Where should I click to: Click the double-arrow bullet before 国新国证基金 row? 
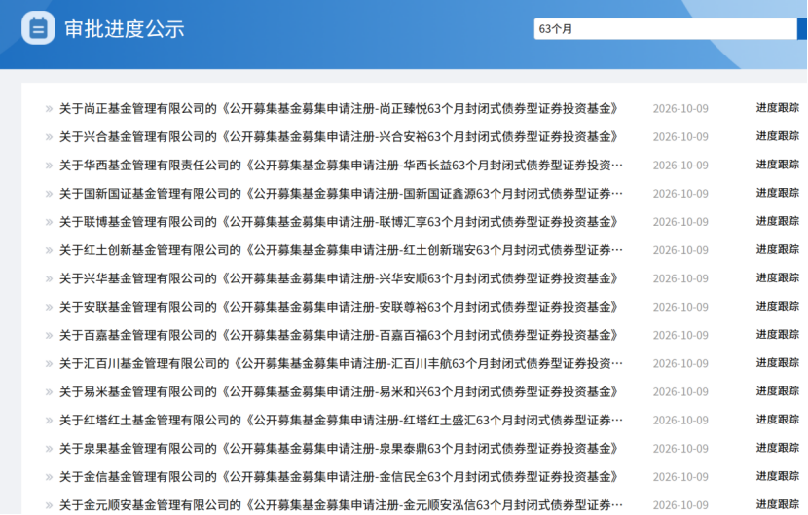49,194
